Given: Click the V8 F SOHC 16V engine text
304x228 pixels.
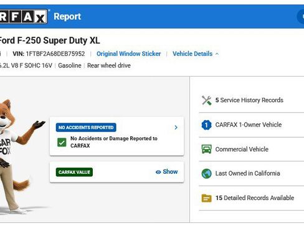Looking at the screenshot, I should [26, 65].
